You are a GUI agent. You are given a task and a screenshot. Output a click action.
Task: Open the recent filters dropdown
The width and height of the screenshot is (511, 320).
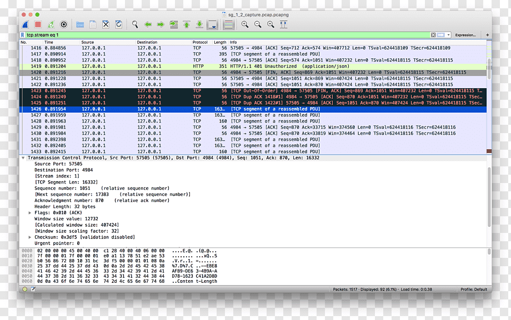[x=448, y=35]
